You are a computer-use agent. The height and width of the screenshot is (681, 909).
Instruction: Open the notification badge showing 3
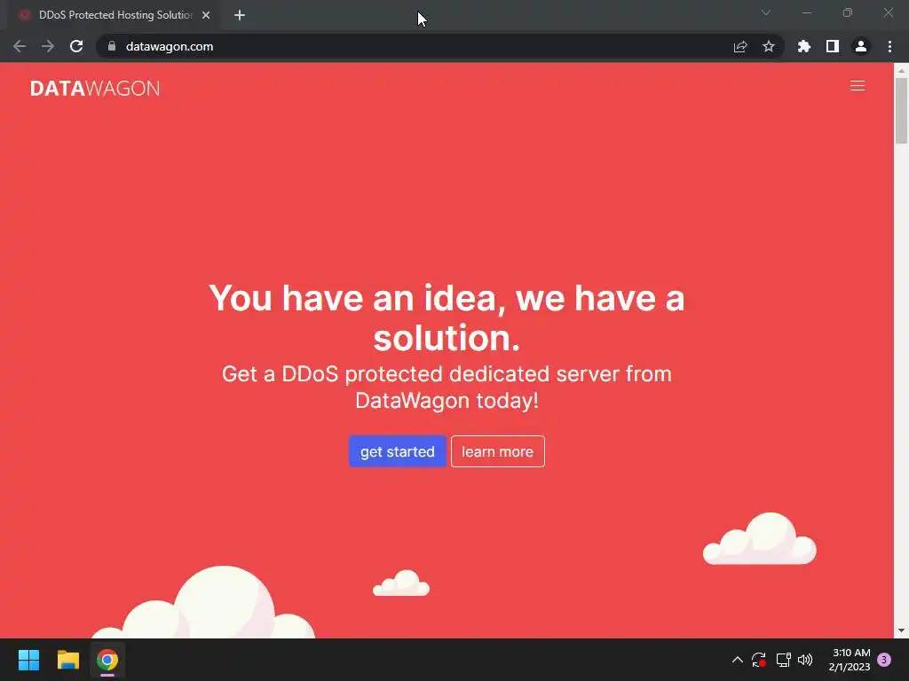point(884,660)
